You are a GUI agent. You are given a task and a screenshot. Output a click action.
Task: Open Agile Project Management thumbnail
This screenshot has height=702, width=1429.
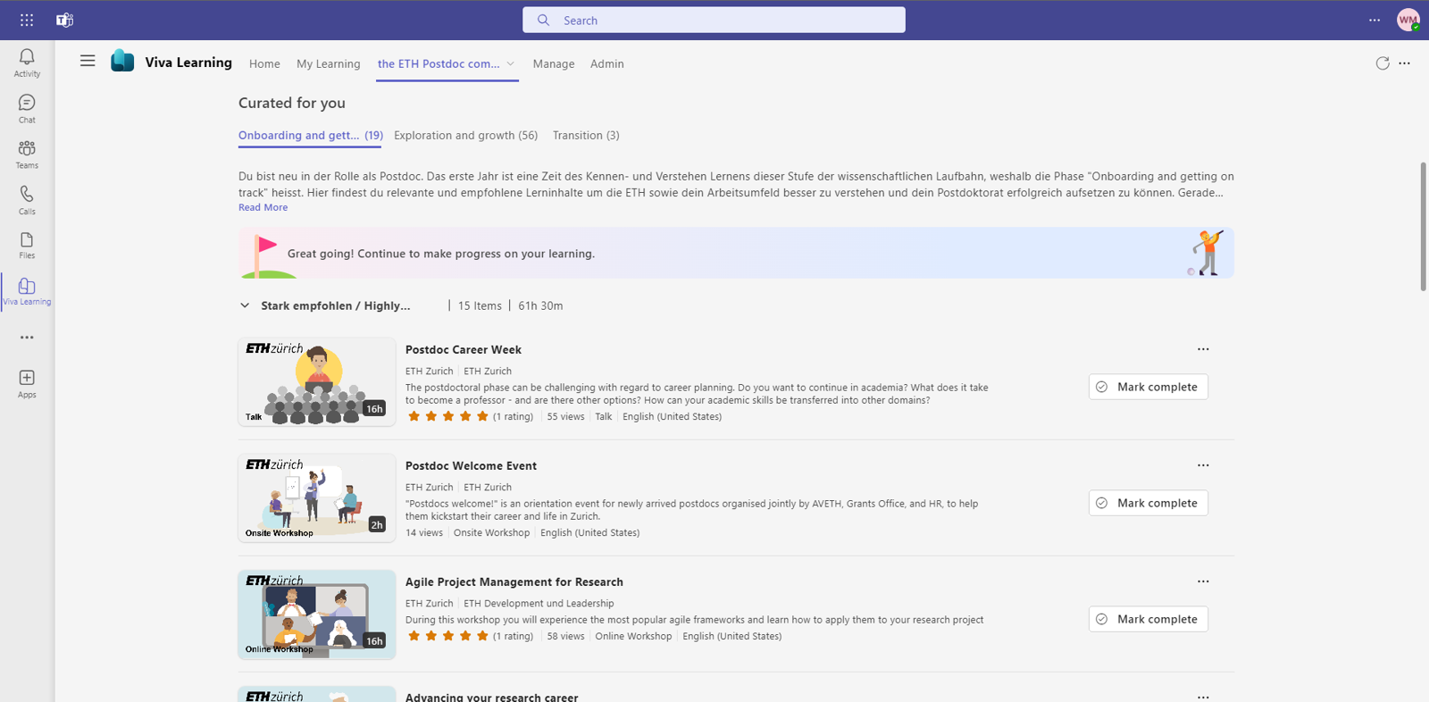click(x=317, y=614)
